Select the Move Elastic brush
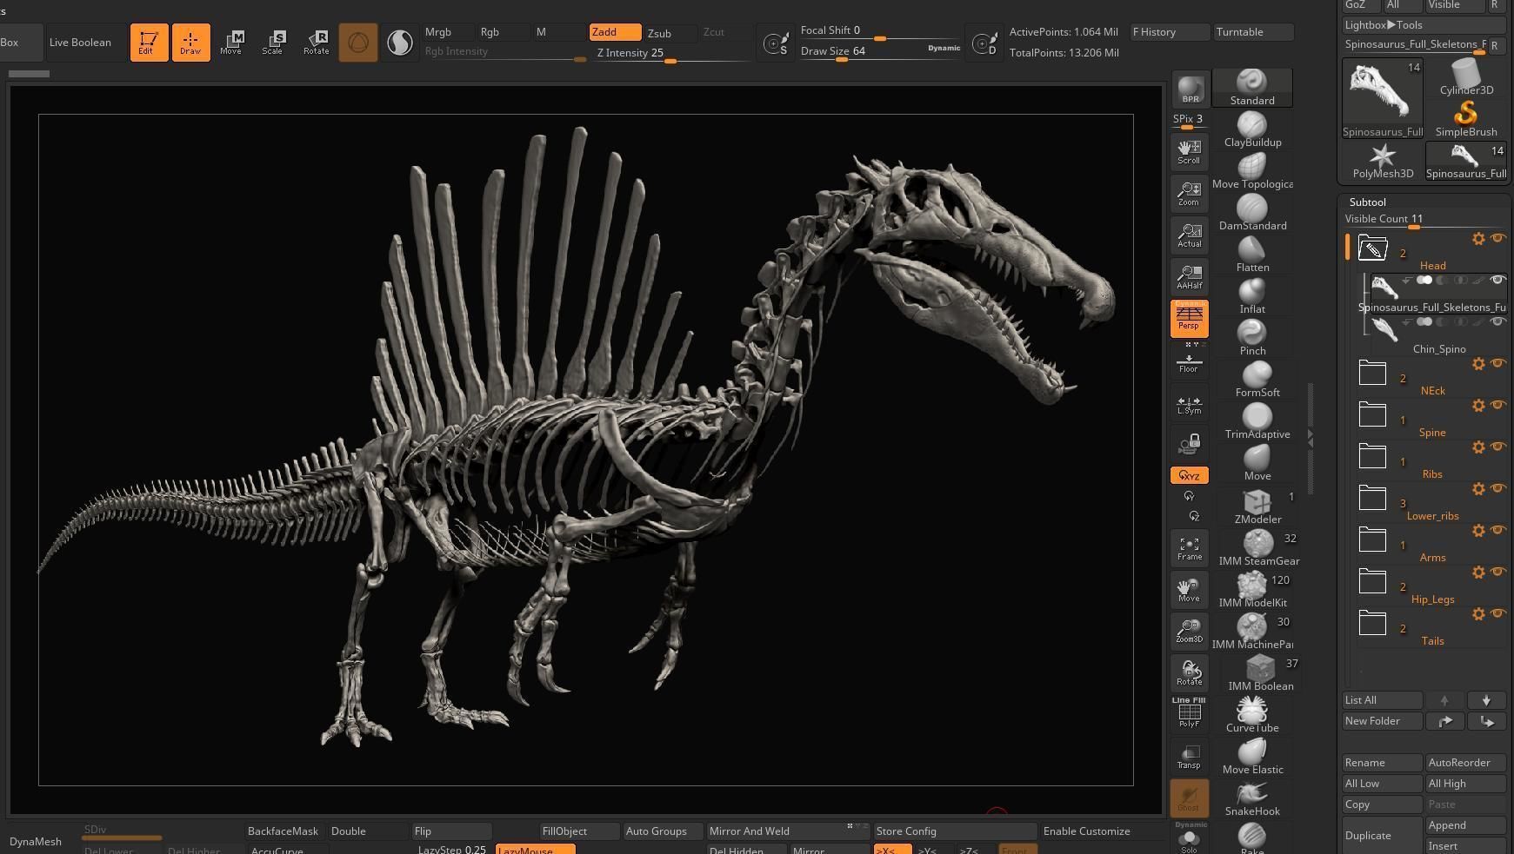1514x854 pixels. (1252, 757)
